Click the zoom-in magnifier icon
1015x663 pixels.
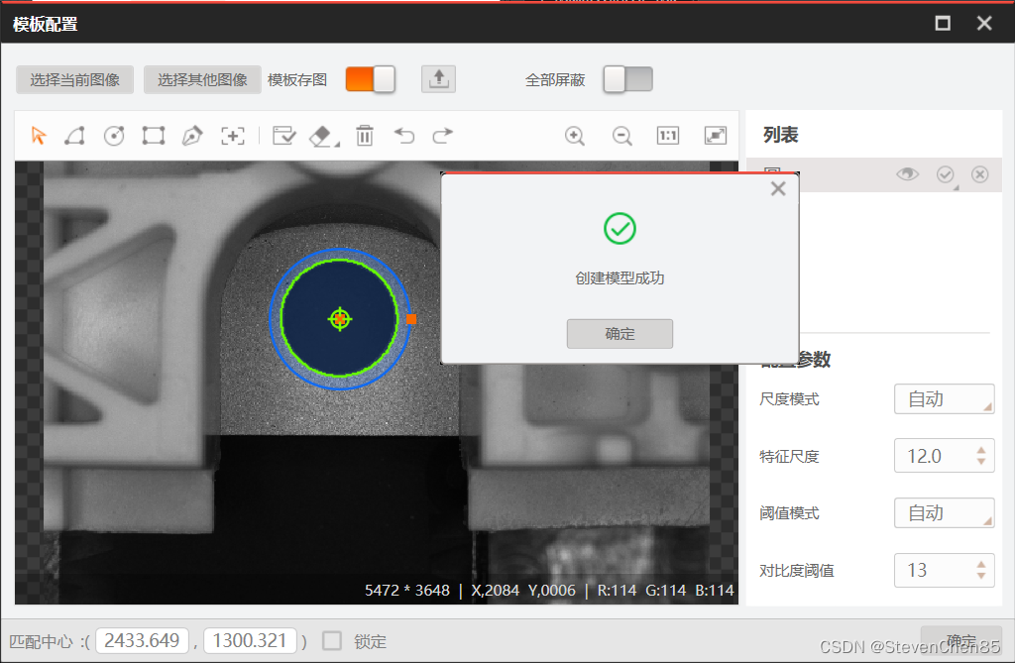point(575,136)
